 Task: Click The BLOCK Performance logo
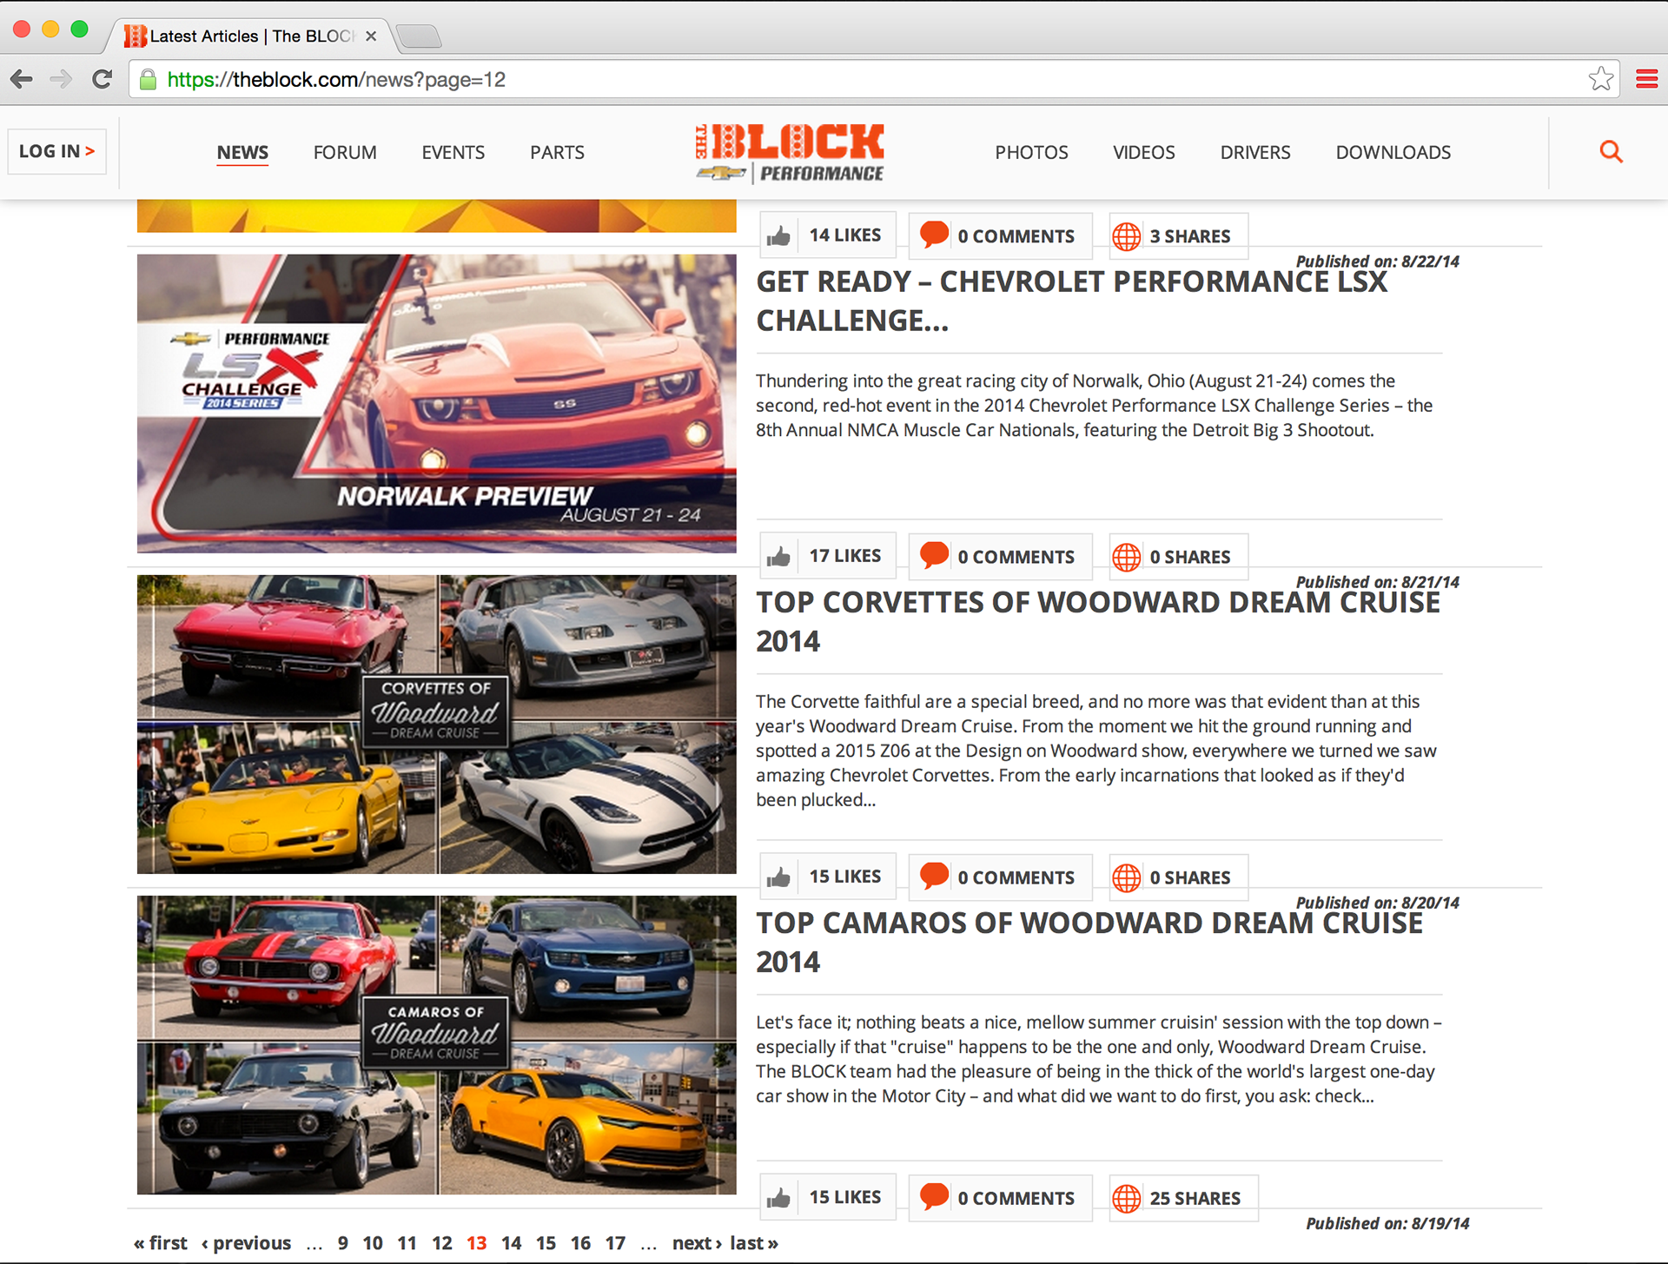(789, 152)
